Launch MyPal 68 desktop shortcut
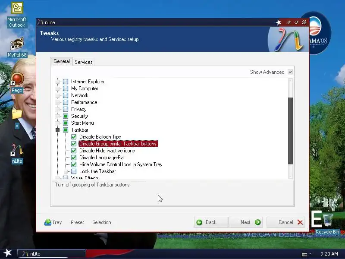 pos(17,47)
